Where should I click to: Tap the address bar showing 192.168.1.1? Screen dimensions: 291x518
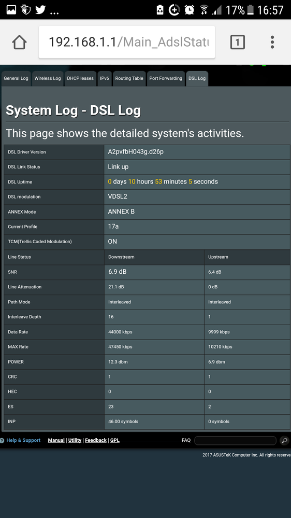(127, 43)
